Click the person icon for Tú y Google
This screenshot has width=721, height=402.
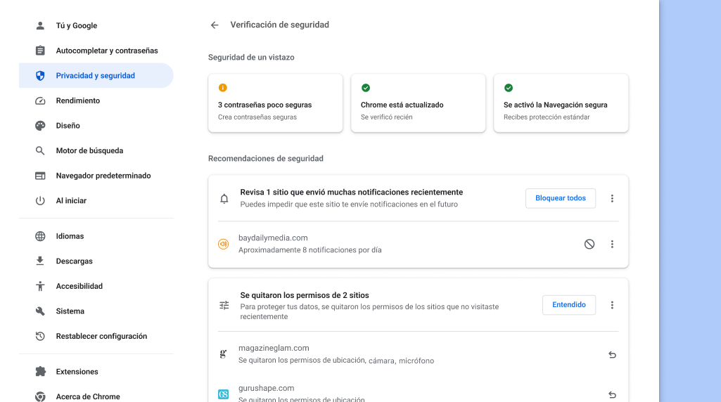point(41,26)
